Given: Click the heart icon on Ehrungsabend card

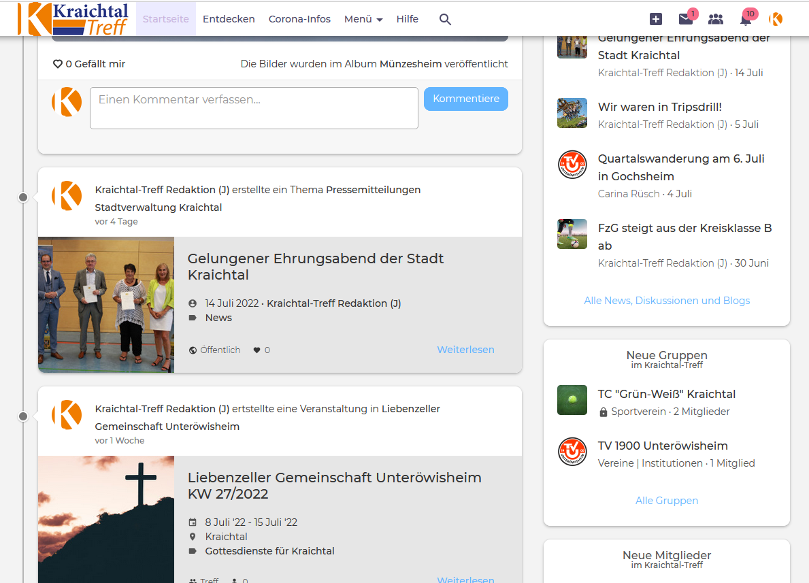Looking at the screenshot, I should pyautogui.click(x=257, y=350).
